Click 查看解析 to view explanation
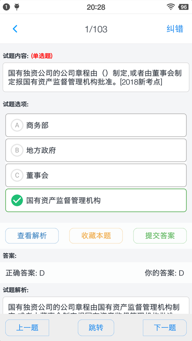Image resolution: width=192 pixels, height=341 pixels. click(32, 236)
